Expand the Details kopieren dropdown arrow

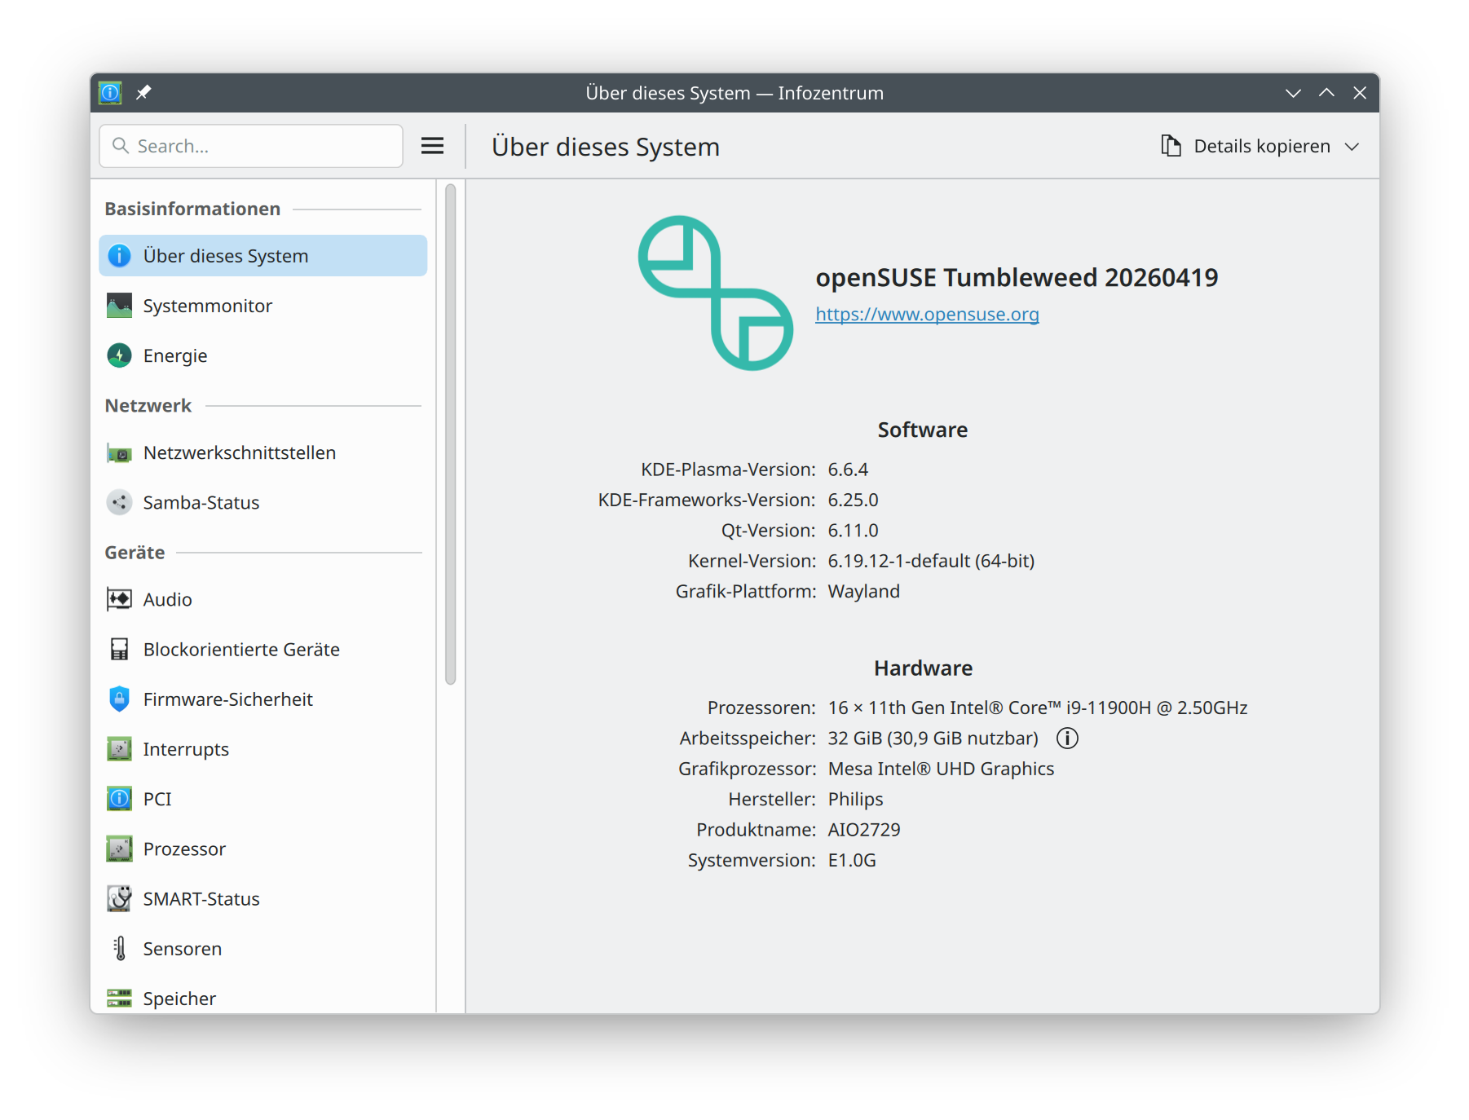click(1352, 147)
